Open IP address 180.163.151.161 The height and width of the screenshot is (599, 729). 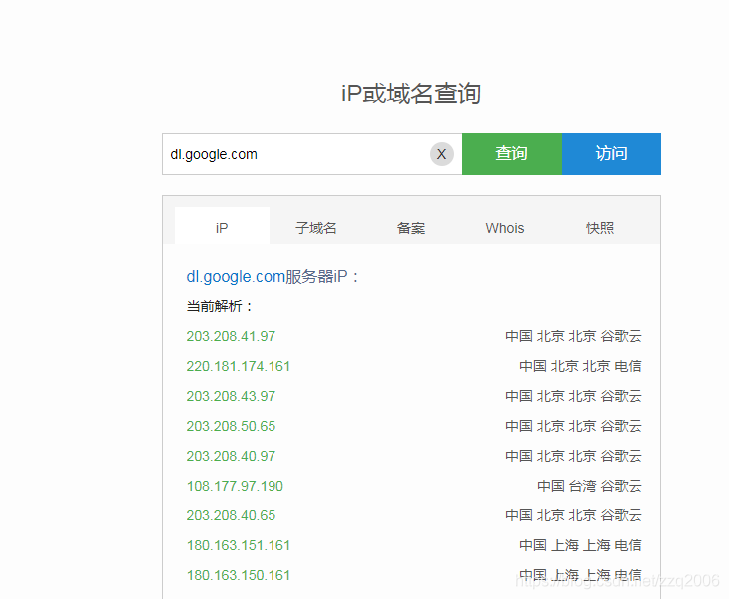(x=239, y=545)
